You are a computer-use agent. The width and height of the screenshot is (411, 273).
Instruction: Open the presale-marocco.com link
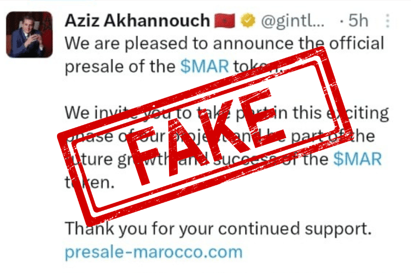coord(154,252)
